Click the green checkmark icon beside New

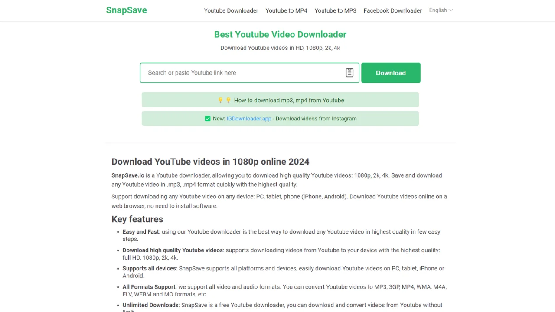[208, 119]
